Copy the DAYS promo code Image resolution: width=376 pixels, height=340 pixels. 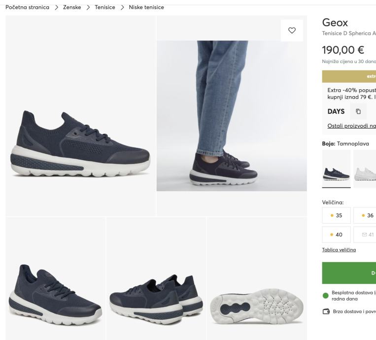click(x=358, y=111)
